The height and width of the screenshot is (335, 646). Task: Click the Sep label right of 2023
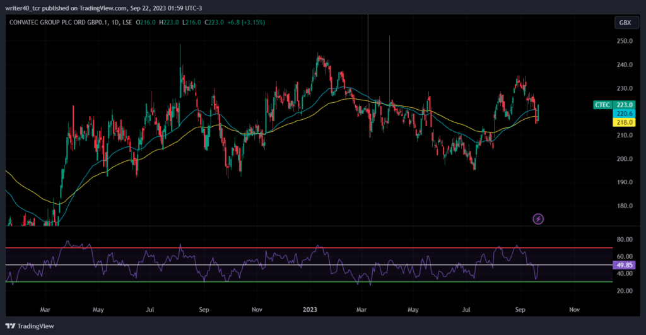(520, 310)
